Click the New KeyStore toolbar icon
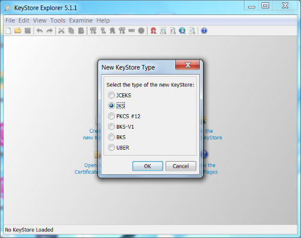This screenshot has width=301, height=238. click(x=8, y=31)
